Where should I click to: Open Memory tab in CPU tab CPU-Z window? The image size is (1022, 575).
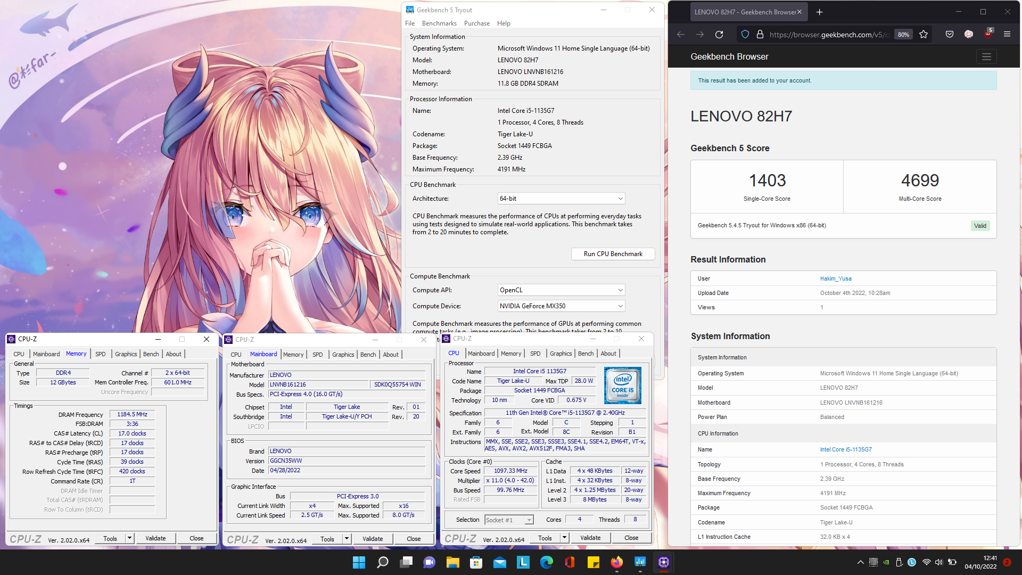coord(511,354)
